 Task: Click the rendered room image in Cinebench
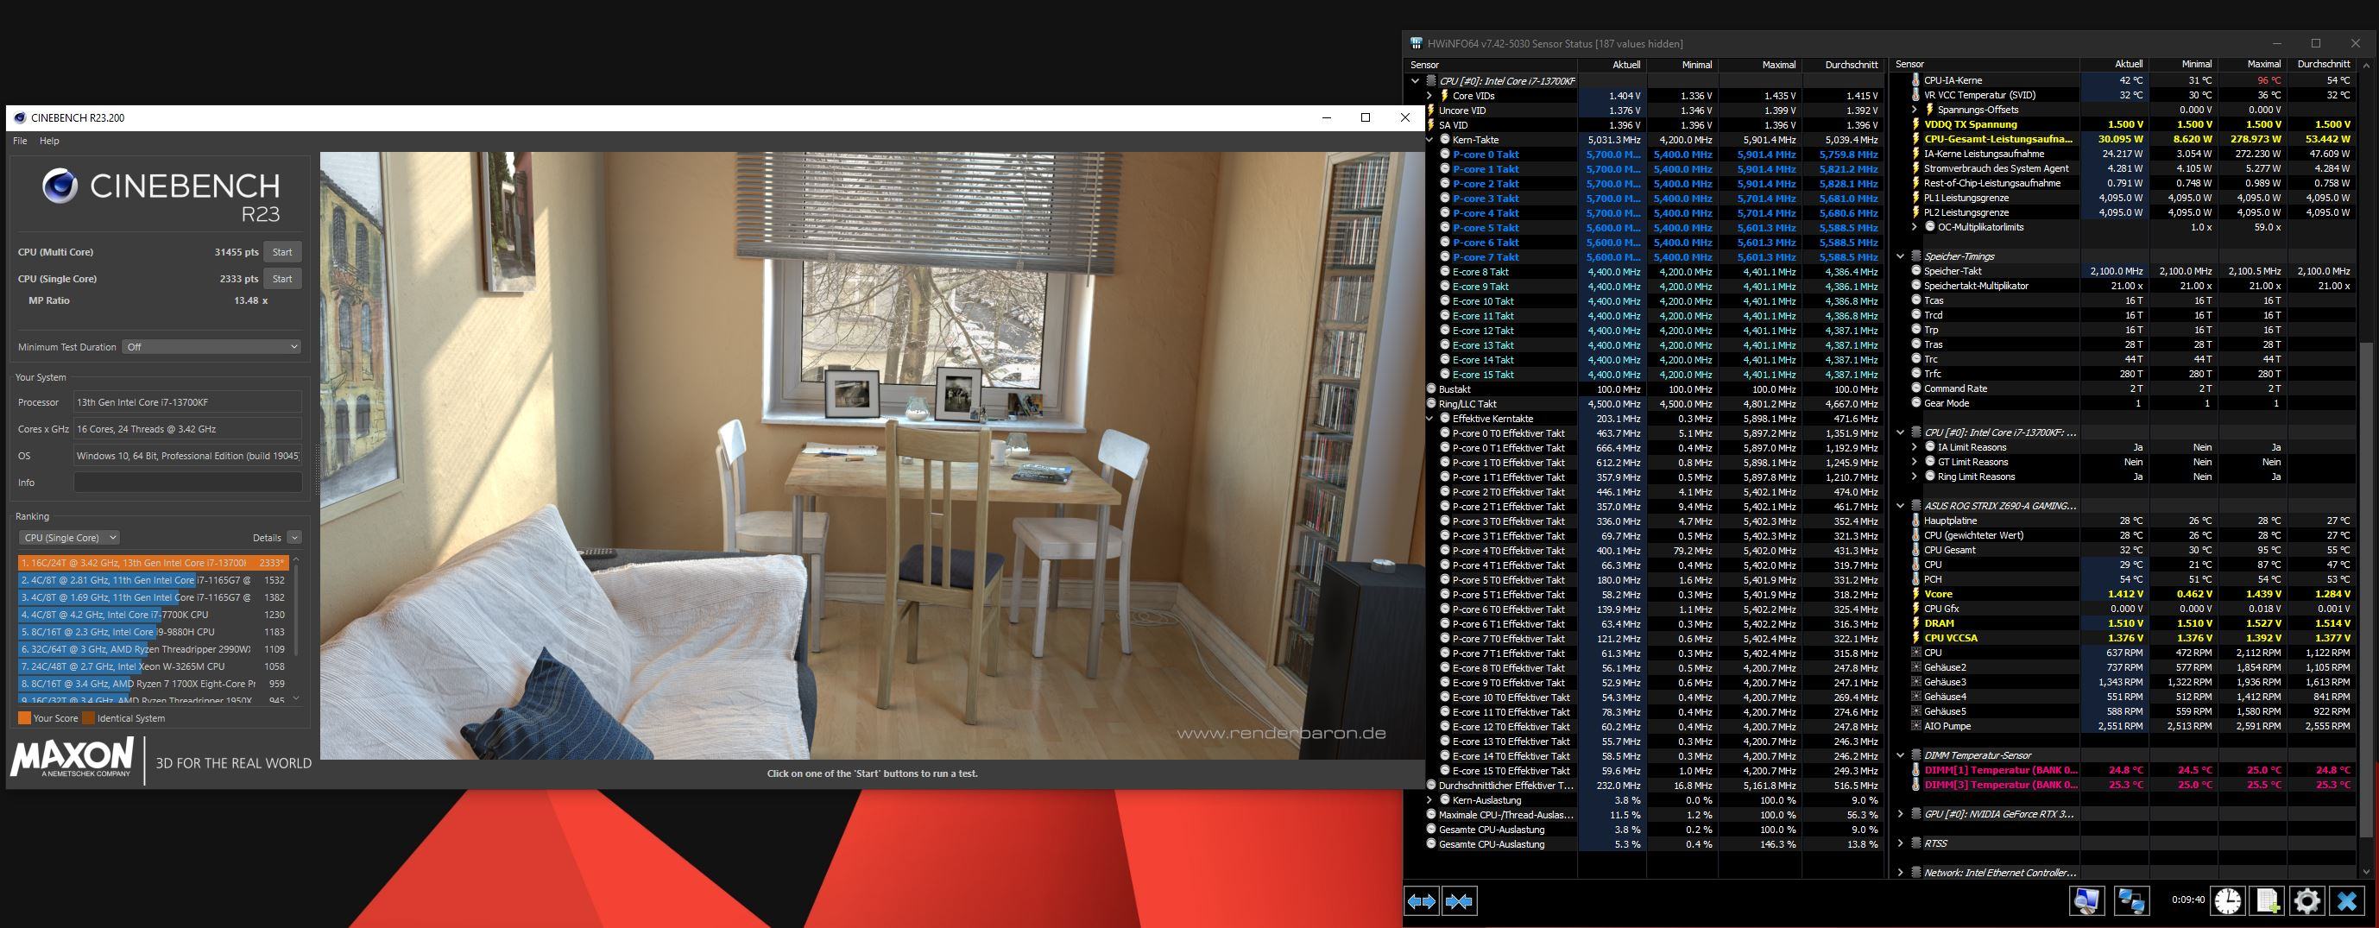point(873,456)
